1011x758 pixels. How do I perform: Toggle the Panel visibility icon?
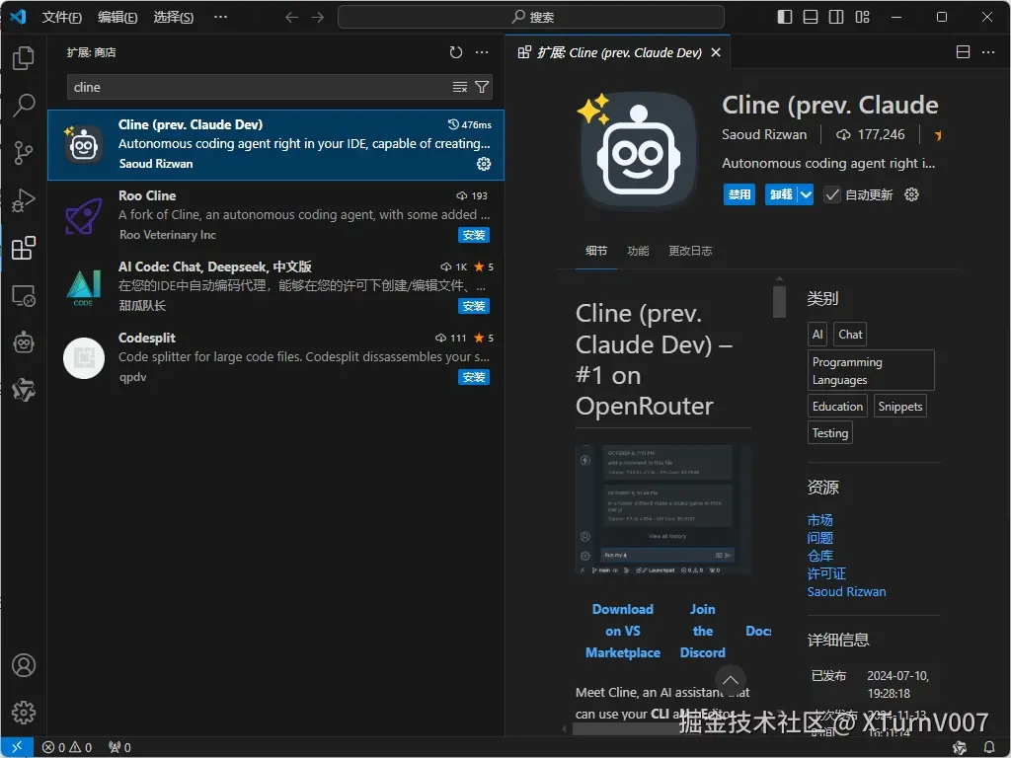[x=811, y=17]
